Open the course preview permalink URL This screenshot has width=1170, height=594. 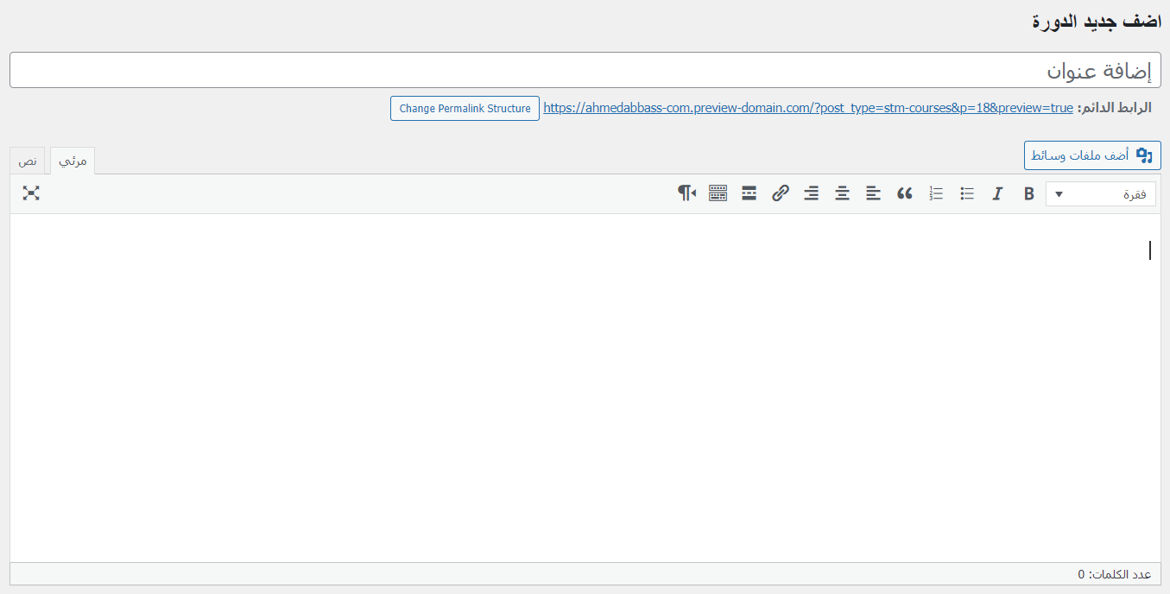808,108
